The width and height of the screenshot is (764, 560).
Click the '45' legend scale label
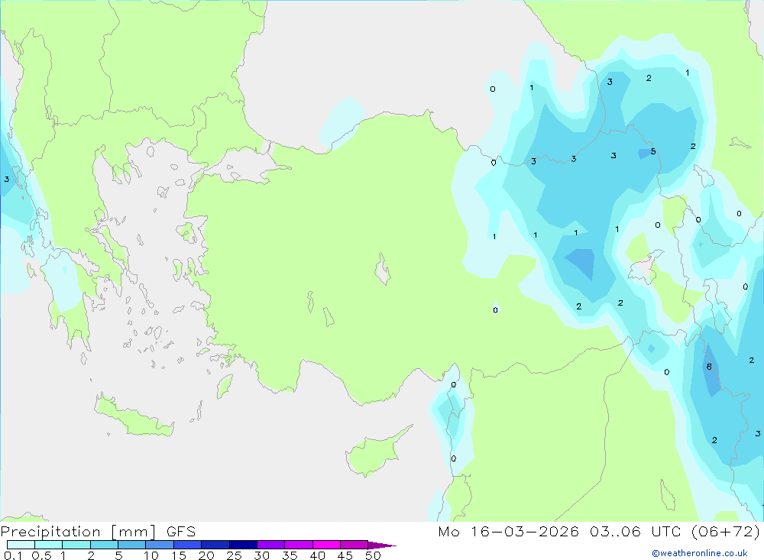point(345,555)
